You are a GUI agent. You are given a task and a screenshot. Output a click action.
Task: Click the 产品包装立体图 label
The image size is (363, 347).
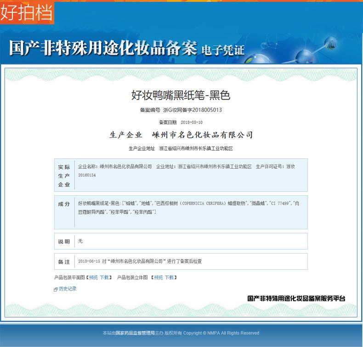pyautogui.click(x=132, y=277)
